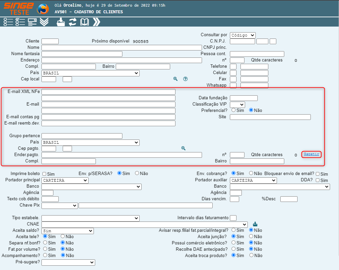Click the Nome fantasia input field

point(82,54)
